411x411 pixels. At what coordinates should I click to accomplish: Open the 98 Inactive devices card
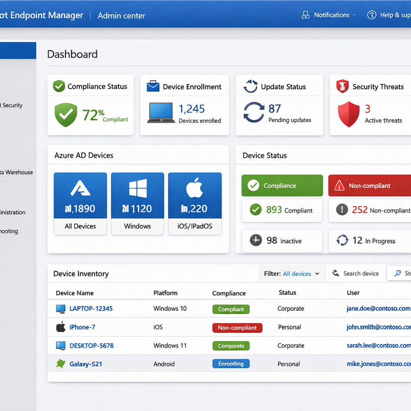click(282, 241)
